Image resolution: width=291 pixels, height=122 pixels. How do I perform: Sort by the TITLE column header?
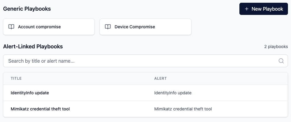[x=16, y=78]
